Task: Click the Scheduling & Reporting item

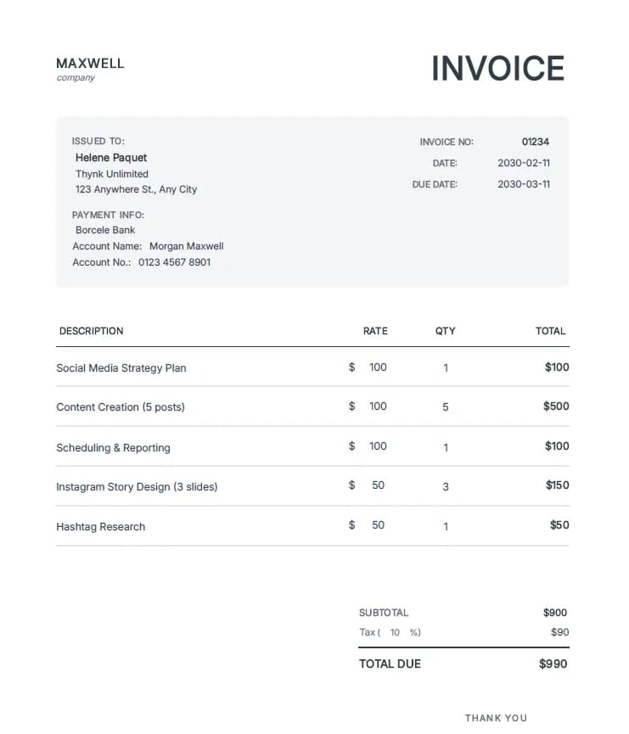Action: coord(114,447)
